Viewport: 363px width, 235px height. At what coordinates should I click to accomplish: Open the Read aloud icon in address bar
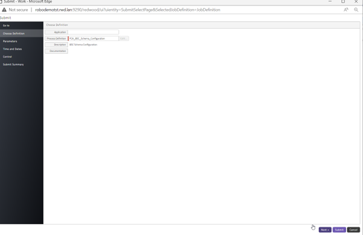click(346, 10)
